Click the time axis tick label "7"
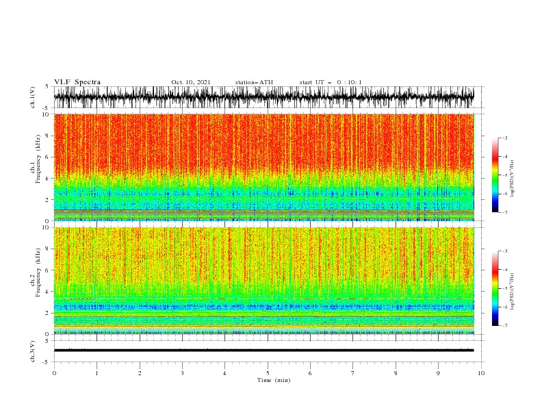Screen dimensions: 542x419 pos(353,373)
